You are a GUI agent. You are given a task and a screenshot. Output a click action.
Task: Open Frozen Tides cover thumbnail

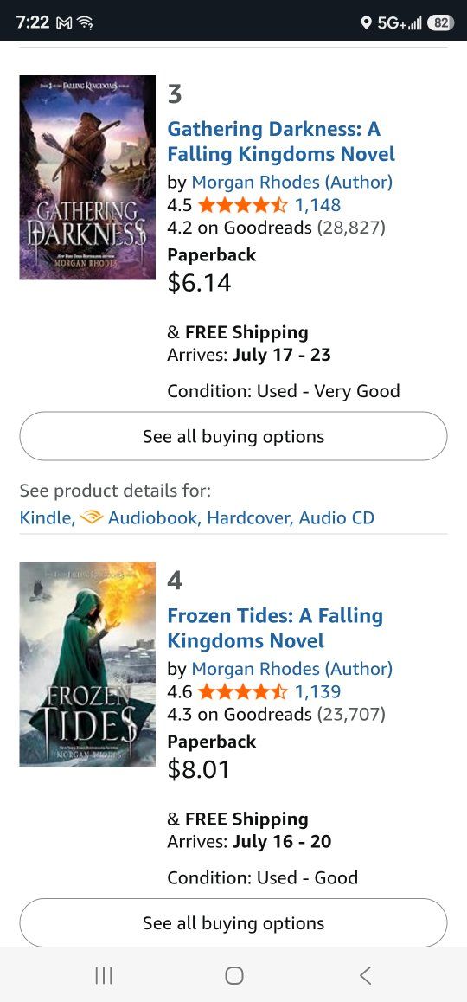tap(87, 664)
